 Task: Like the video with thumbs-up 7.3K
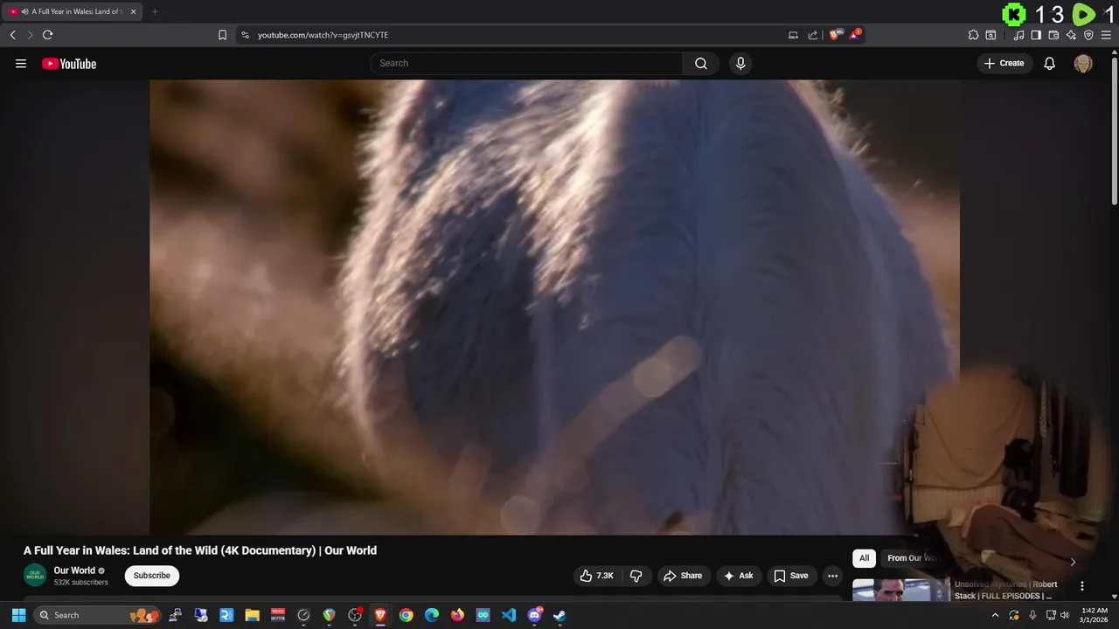click(597, 576)
